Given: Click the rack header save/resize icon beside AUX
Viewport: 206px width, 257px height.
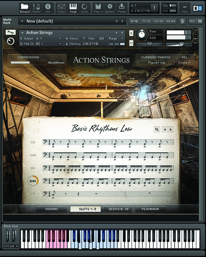Looking at the screenshot, I should (200, 21).
